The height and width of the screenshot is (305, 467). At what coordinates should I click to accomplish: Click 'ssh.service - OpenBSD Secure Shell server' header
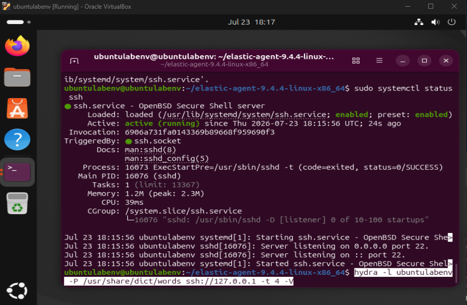pyautogui.click(x=169, y=106)
